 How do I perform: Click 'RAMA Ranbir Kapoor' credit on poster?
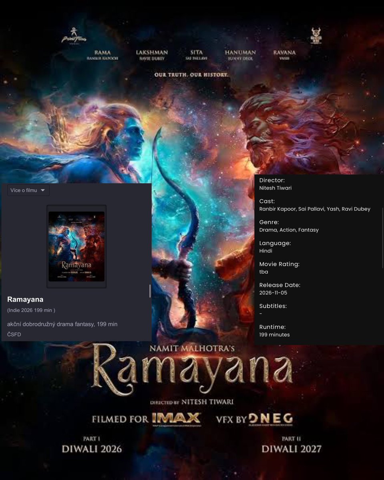click(x=102, y=55)
